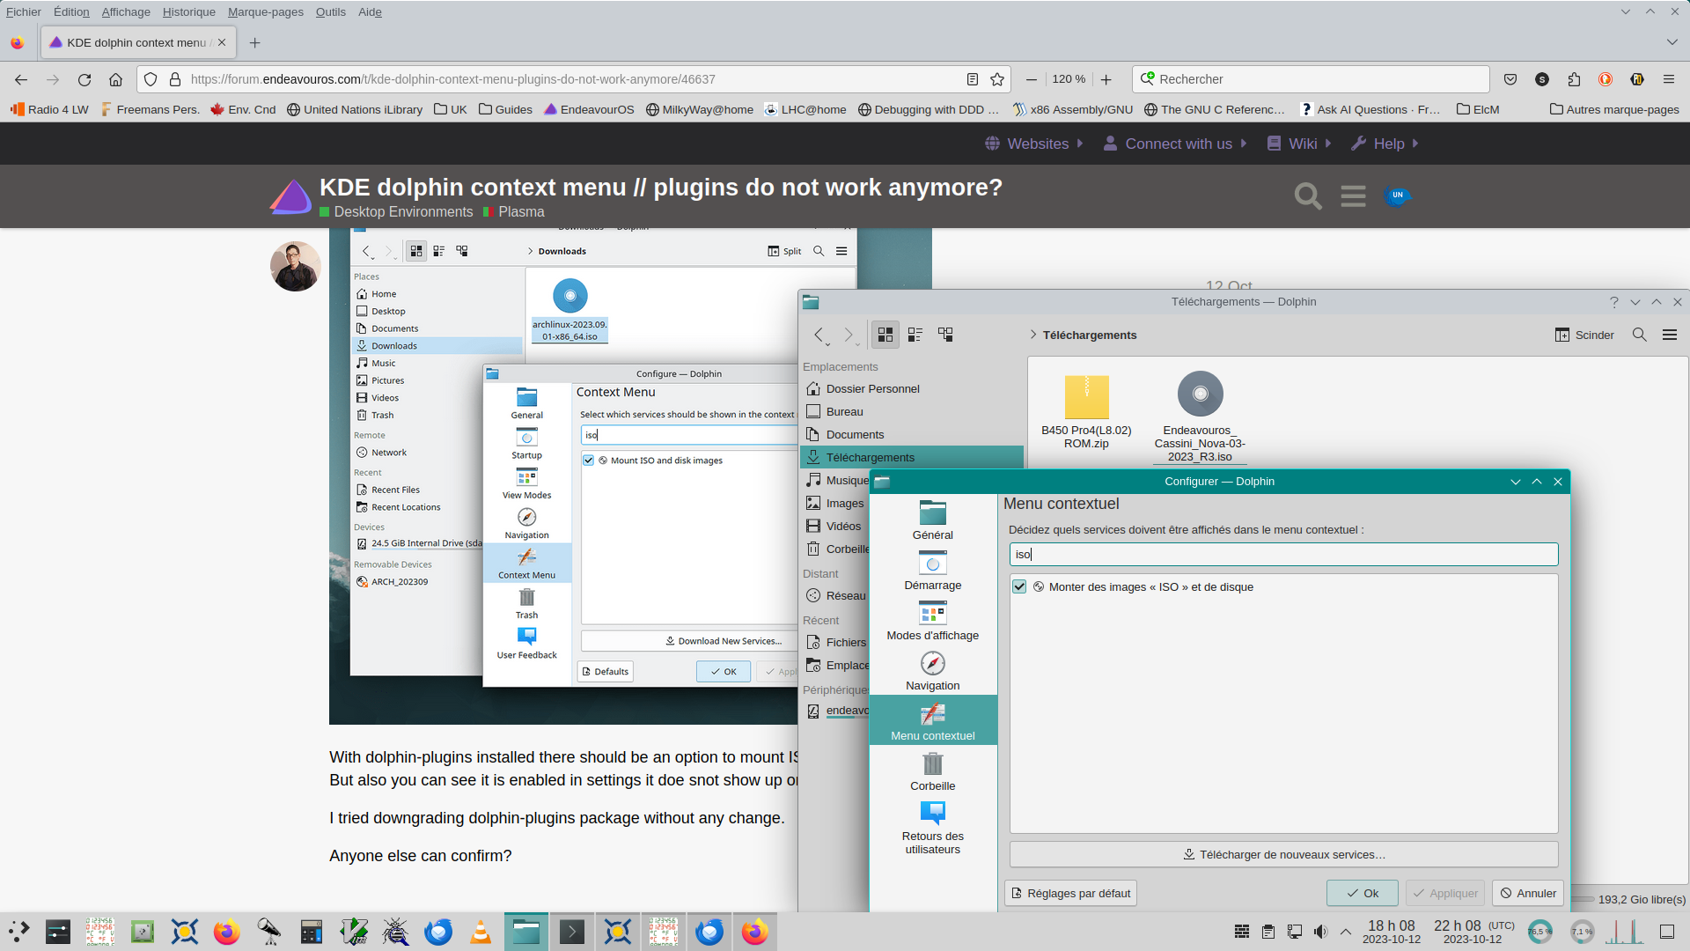Select B450 Pro4 ROM.zip file
1690x951 pixels.
pyautogui.click(x=1086, y=411)
